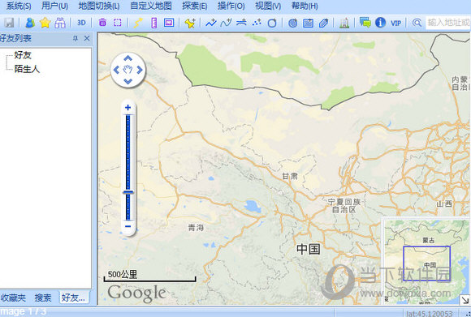Image resolution: width=471 pixels, height=317 pixels.
Task: Switch to the 好友... tab
Action: point(74,298)
